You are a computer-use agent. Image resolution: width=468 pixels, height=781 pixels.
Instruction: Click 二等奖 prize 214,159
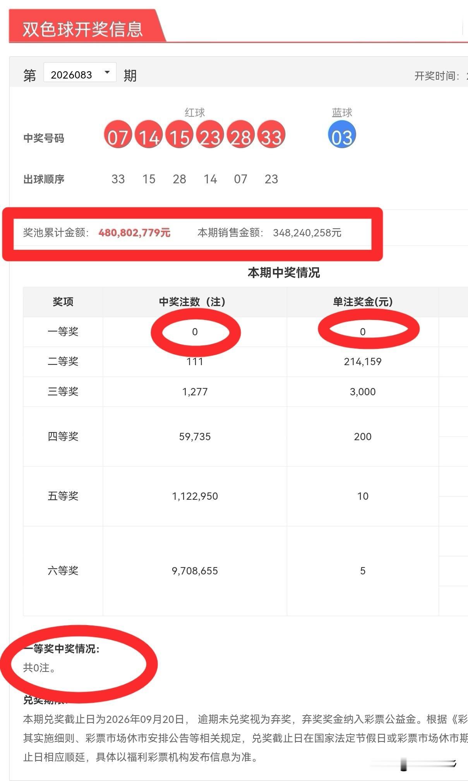pos(363,361)
